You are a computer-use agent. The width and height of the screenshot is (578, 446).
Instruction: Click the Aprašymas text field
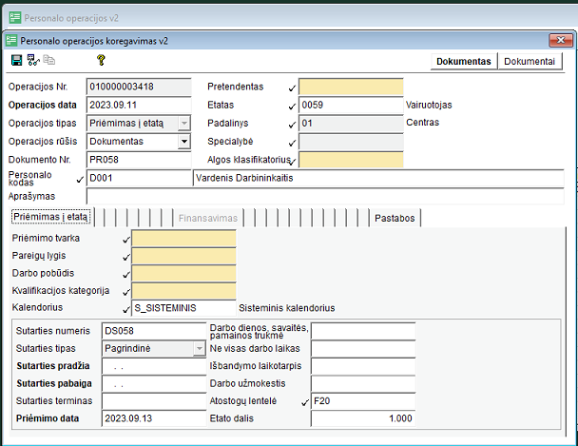pyautogui.click(x=323, y=196)
